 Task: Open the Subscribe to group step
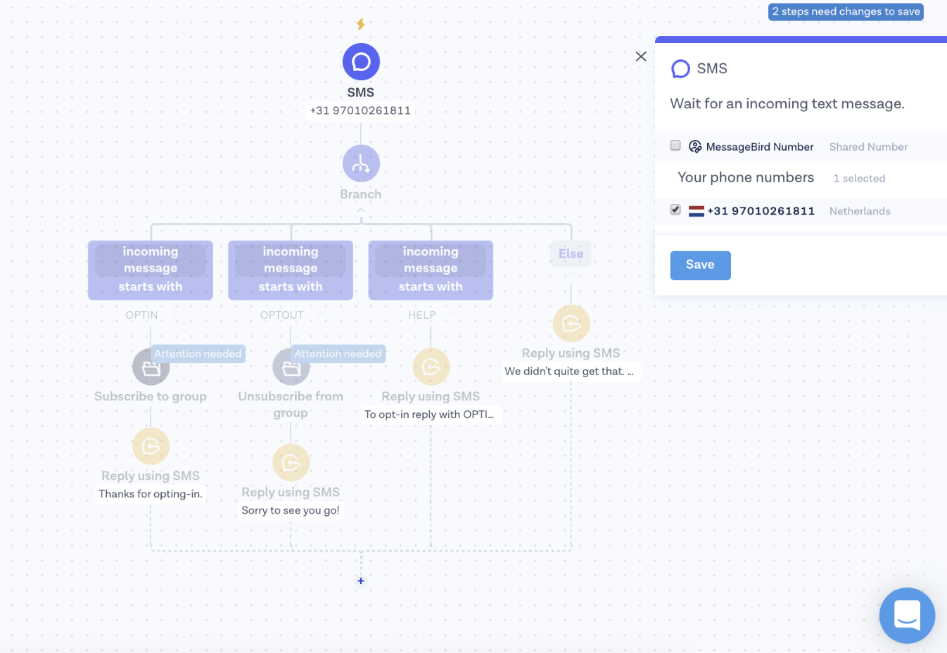(151, 367)
